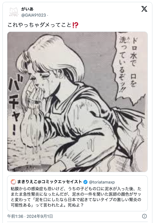Open the がいあ profile avatar
This screenshot has height=223, width=154.
pyautogui.click(x=14, y=12)
